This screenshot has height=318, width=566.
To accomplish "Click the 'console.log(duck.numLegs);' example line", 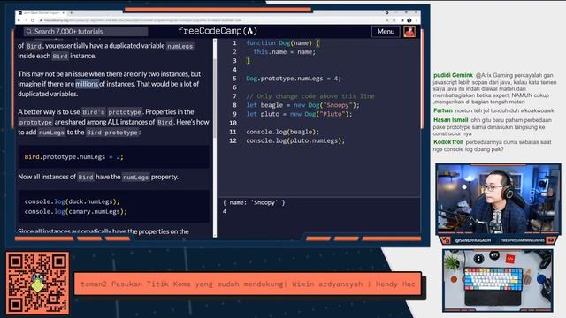I will pos(72,201).
